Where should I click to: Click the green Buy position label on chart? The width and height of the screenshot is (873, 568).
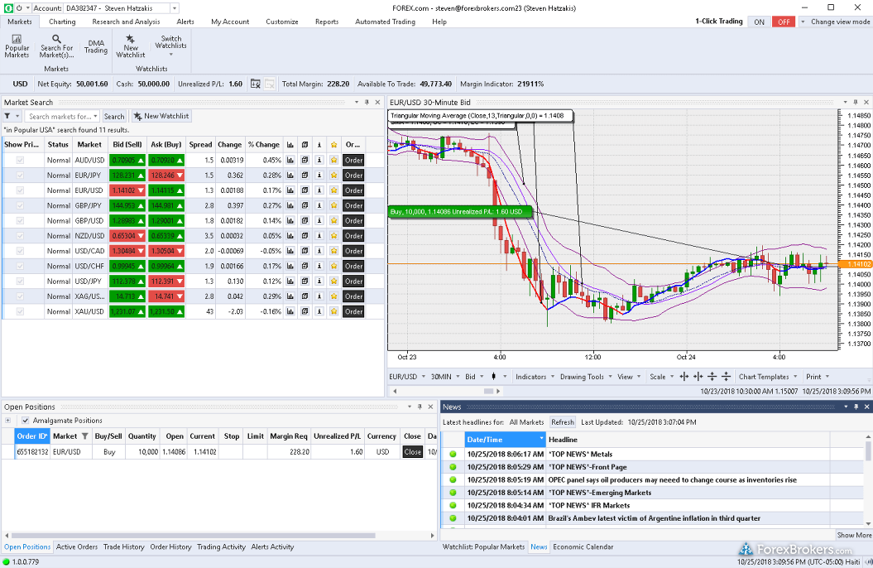coord(460,212)
